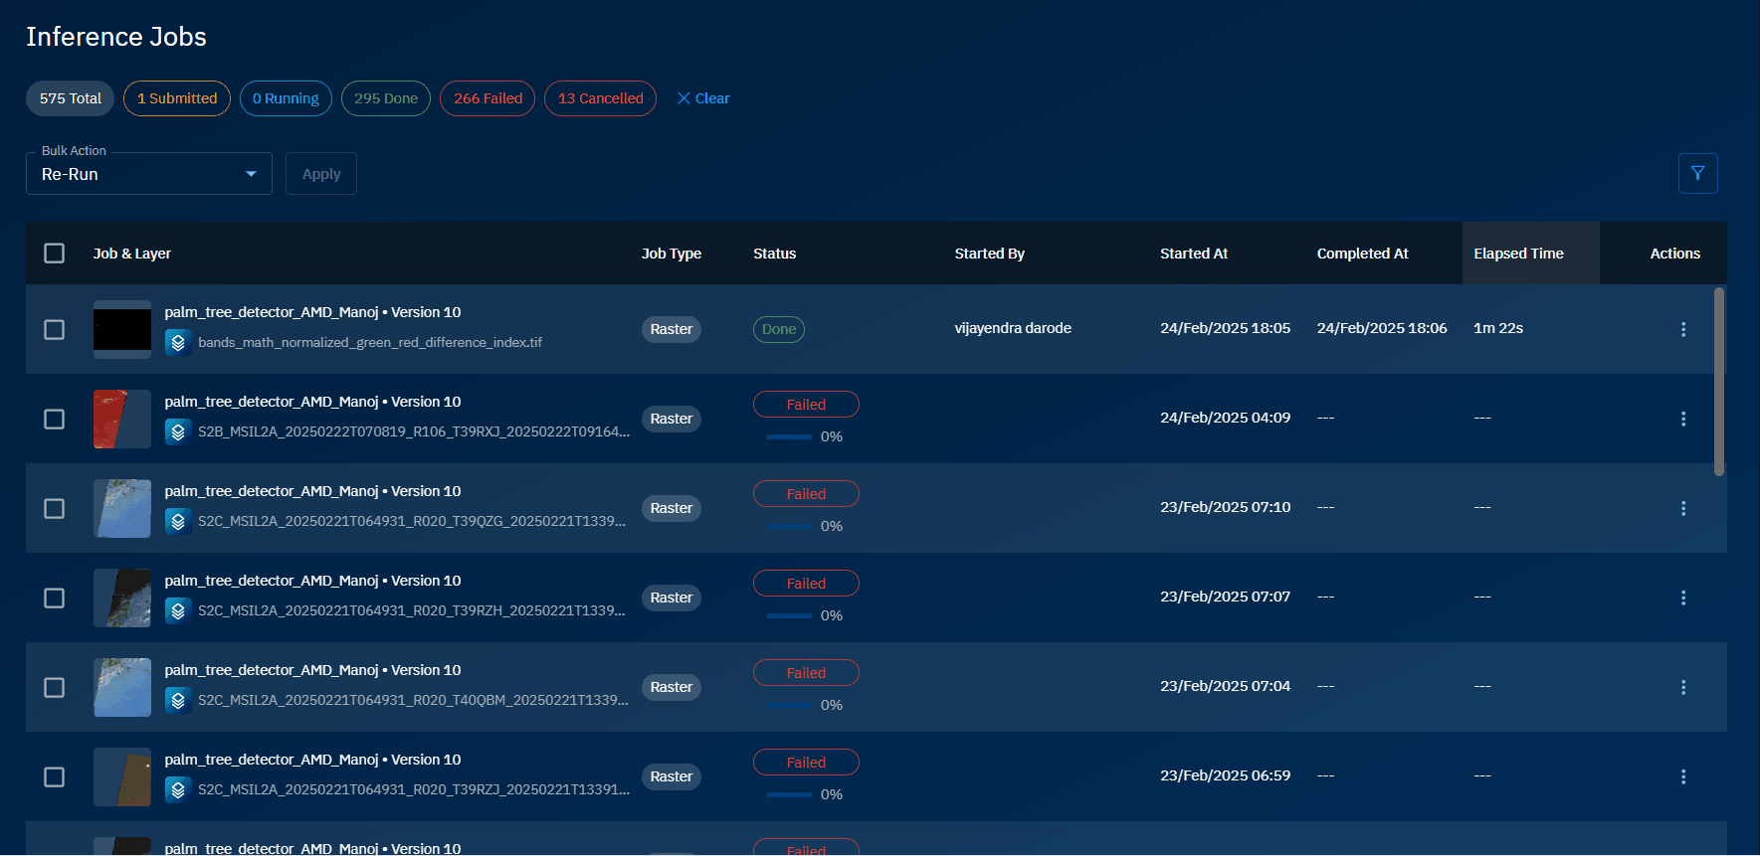The image size is (1760, 856).
Task: Open the black thumbnail of the first job
Action: (x=122, y=329)
